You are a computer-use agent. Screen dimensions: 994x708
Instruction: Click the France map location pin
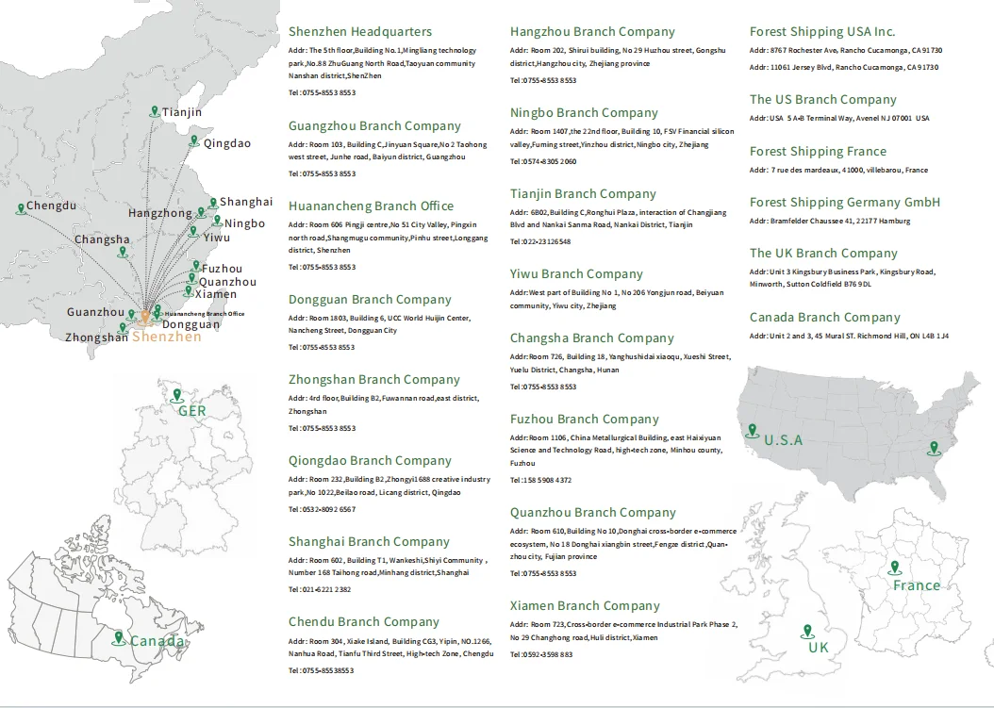(894, 568)
